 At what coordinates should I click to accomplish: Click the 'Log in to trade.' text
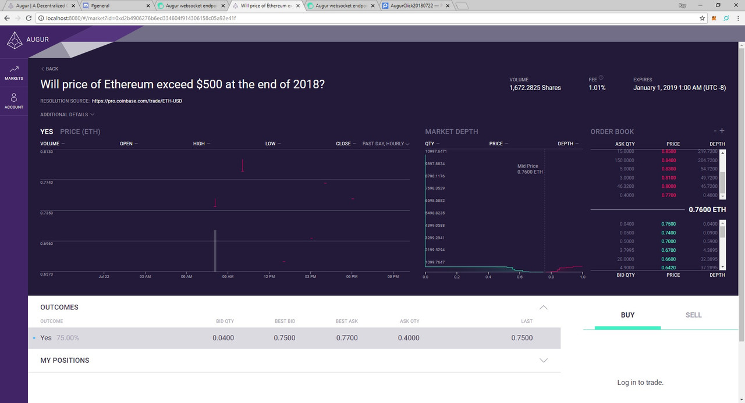[640, 383]
